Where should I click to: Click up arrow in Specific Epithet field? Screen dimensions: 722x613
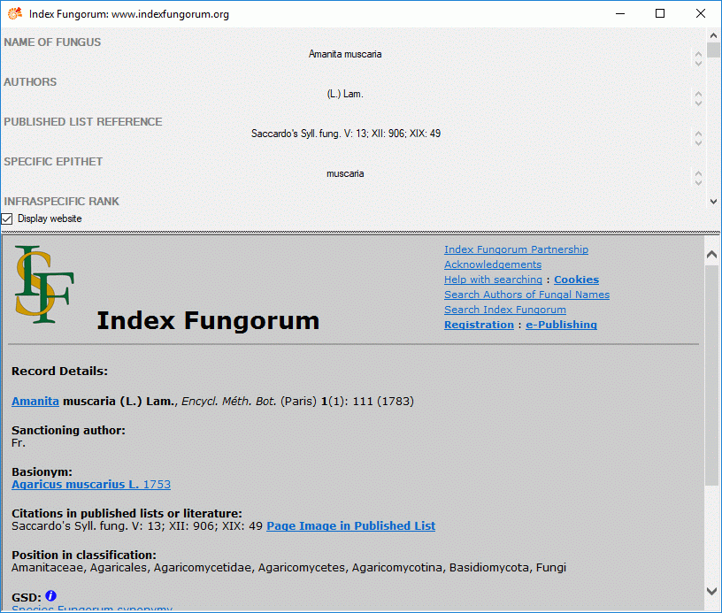(x=698, y=174)
